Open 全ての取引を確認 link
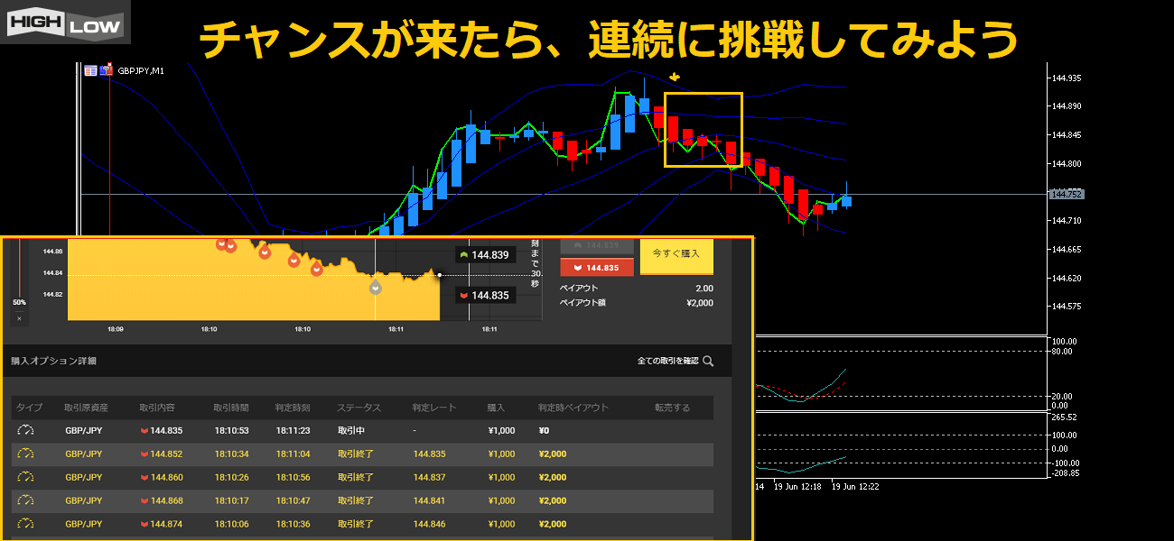 [667, 362]
